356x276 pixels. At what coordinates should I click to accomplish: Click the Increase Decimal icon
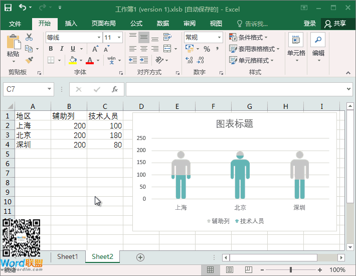point(189,60)
